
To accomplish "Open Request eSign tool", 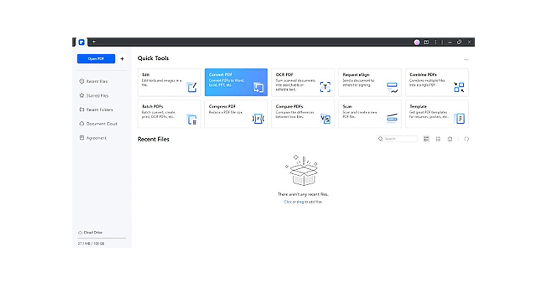I will pos(370,82).
